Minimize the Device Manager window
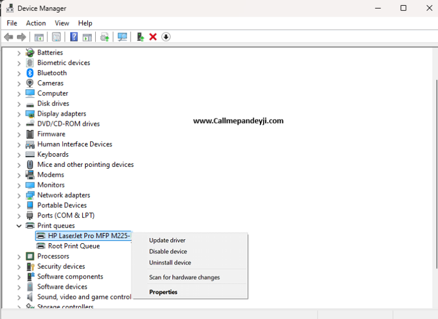Image resolution: width=438 pixels, height=319 pixels. click(x=378, y=8)
